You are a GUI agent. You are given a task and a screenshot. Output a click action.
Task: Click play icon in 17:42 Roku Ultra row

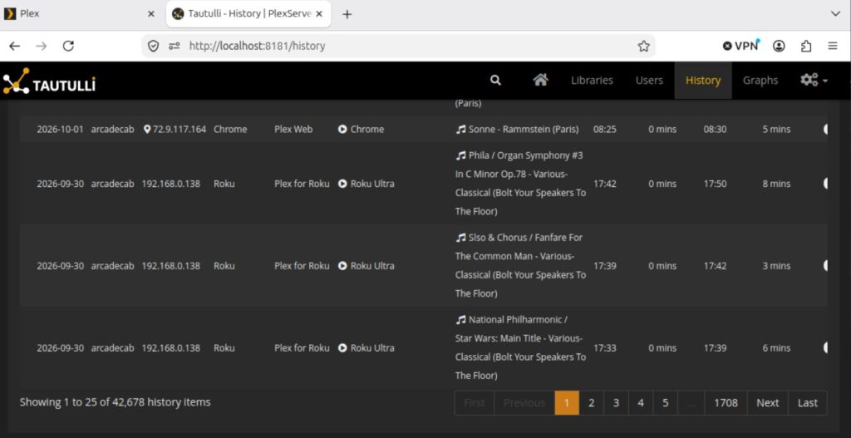pyautogui.click(x=342, y=184)
